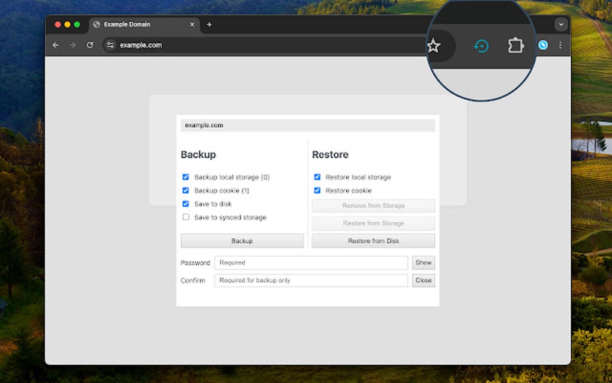This screenshot has width=612, height=383.
Task: Open the Chrome three-dot menu
Action: (560, 45)
